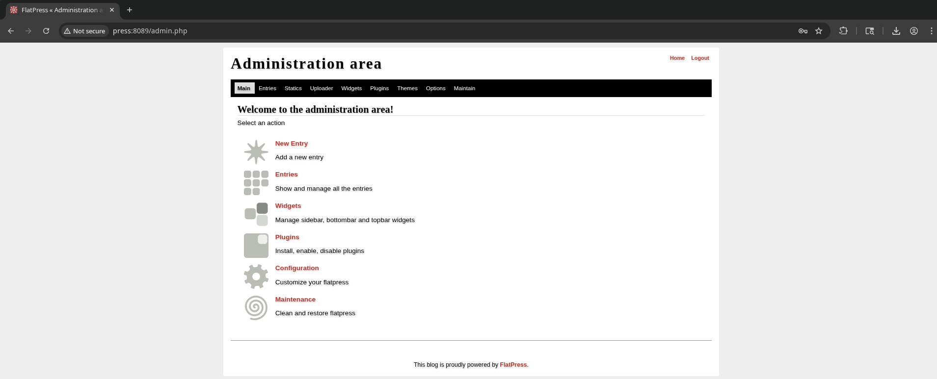Go to the Statics tab
The image size is (937, 379).
(x=293, y=88)
